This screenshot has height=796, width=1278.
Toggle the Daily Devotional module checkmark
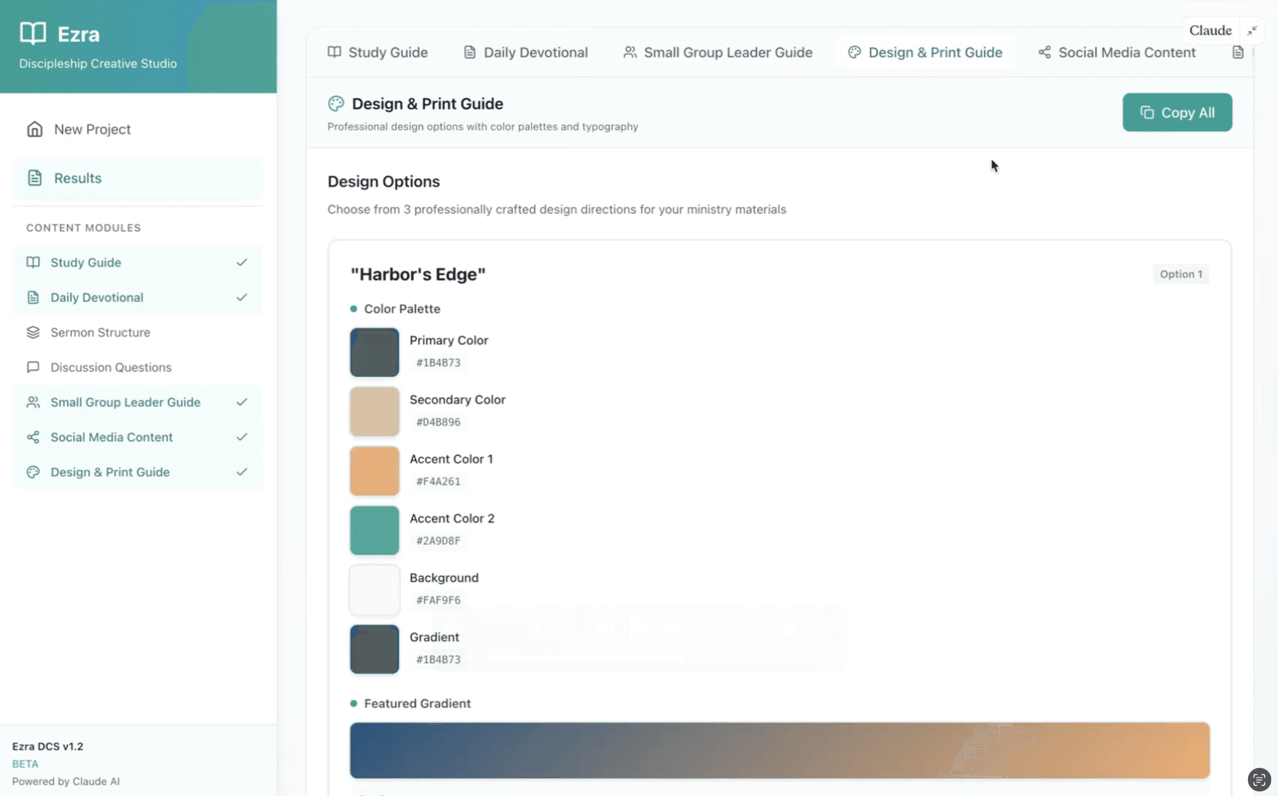[x=242, y=297]
